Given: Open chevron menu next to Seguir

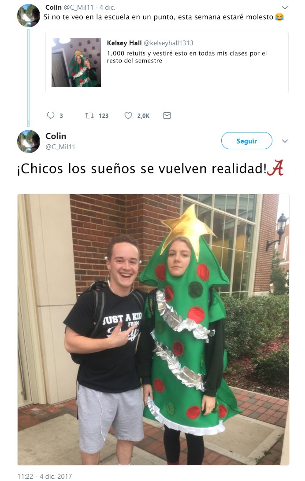Looking at the screenshot, I should 285,141.
